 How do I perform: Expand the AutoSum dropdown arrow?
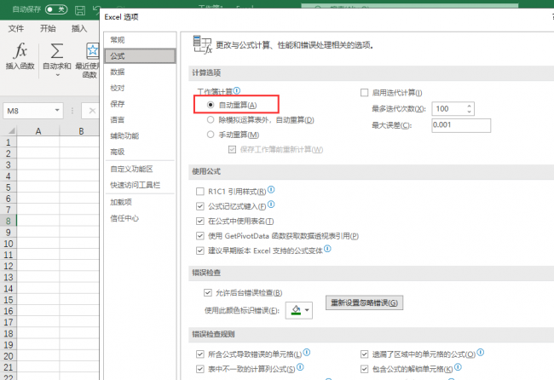click(58, 75)
